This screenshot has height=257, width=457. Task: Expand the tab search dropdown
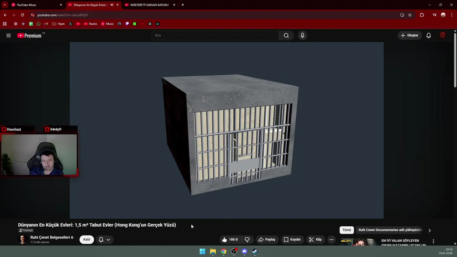pyautogui.click(x=5, y=5)
